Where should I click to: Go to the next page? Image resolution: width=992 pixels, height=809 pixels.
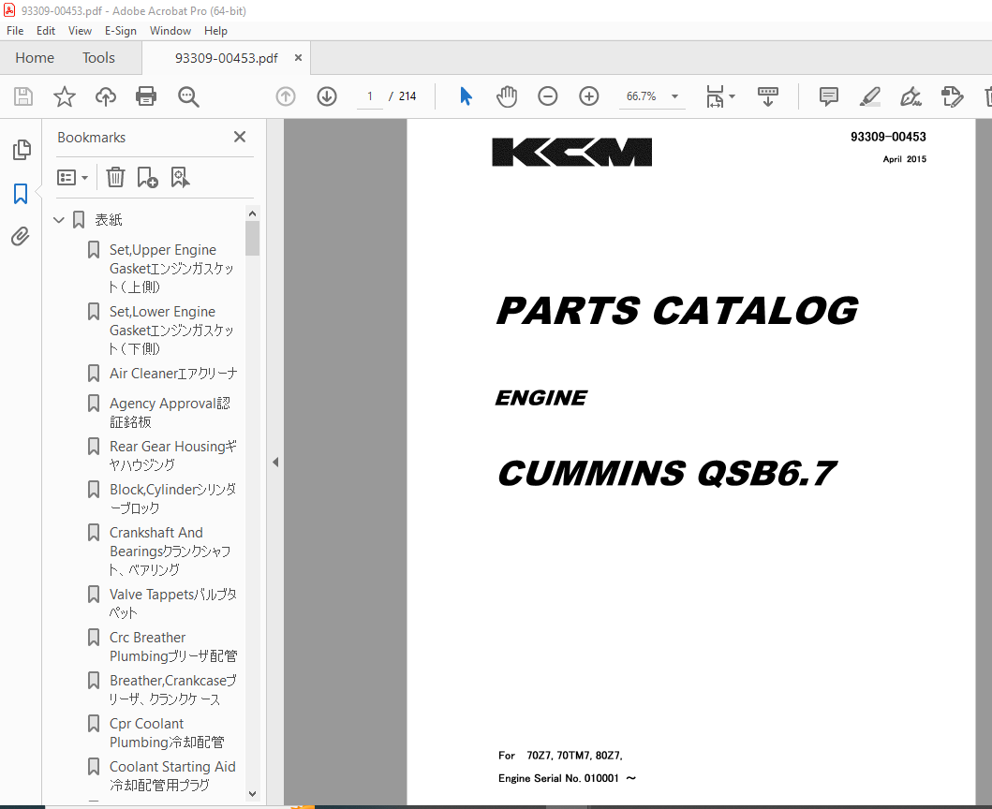coord(326,96)
